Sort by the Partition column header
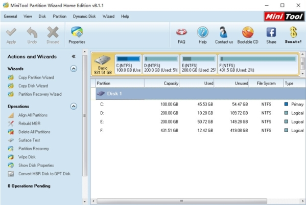The image size is (306, 205). (x=120, y=84)
